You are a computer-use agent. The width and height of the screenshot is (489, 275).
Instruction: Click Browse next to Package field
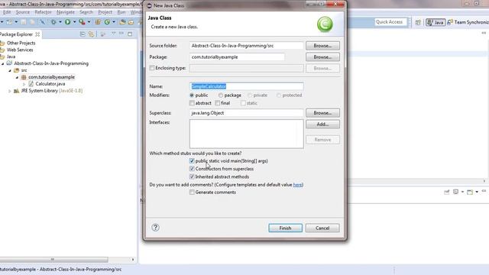click(x=322, y=57)
